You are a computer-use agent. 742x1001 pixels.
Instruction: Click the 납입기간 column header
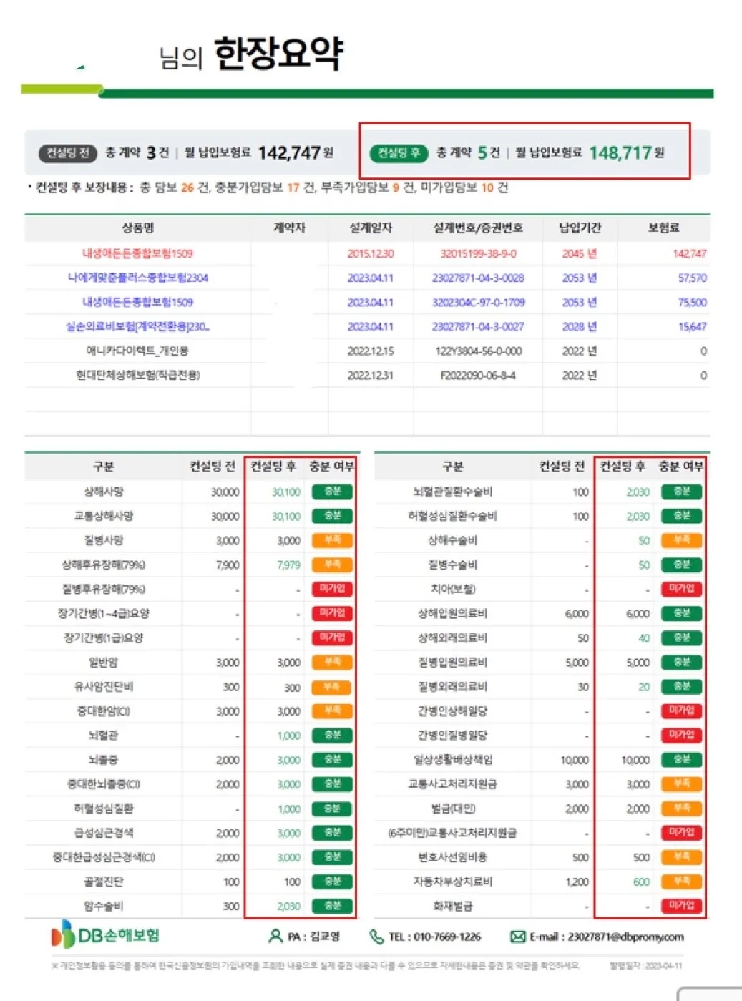coord(580,228)
